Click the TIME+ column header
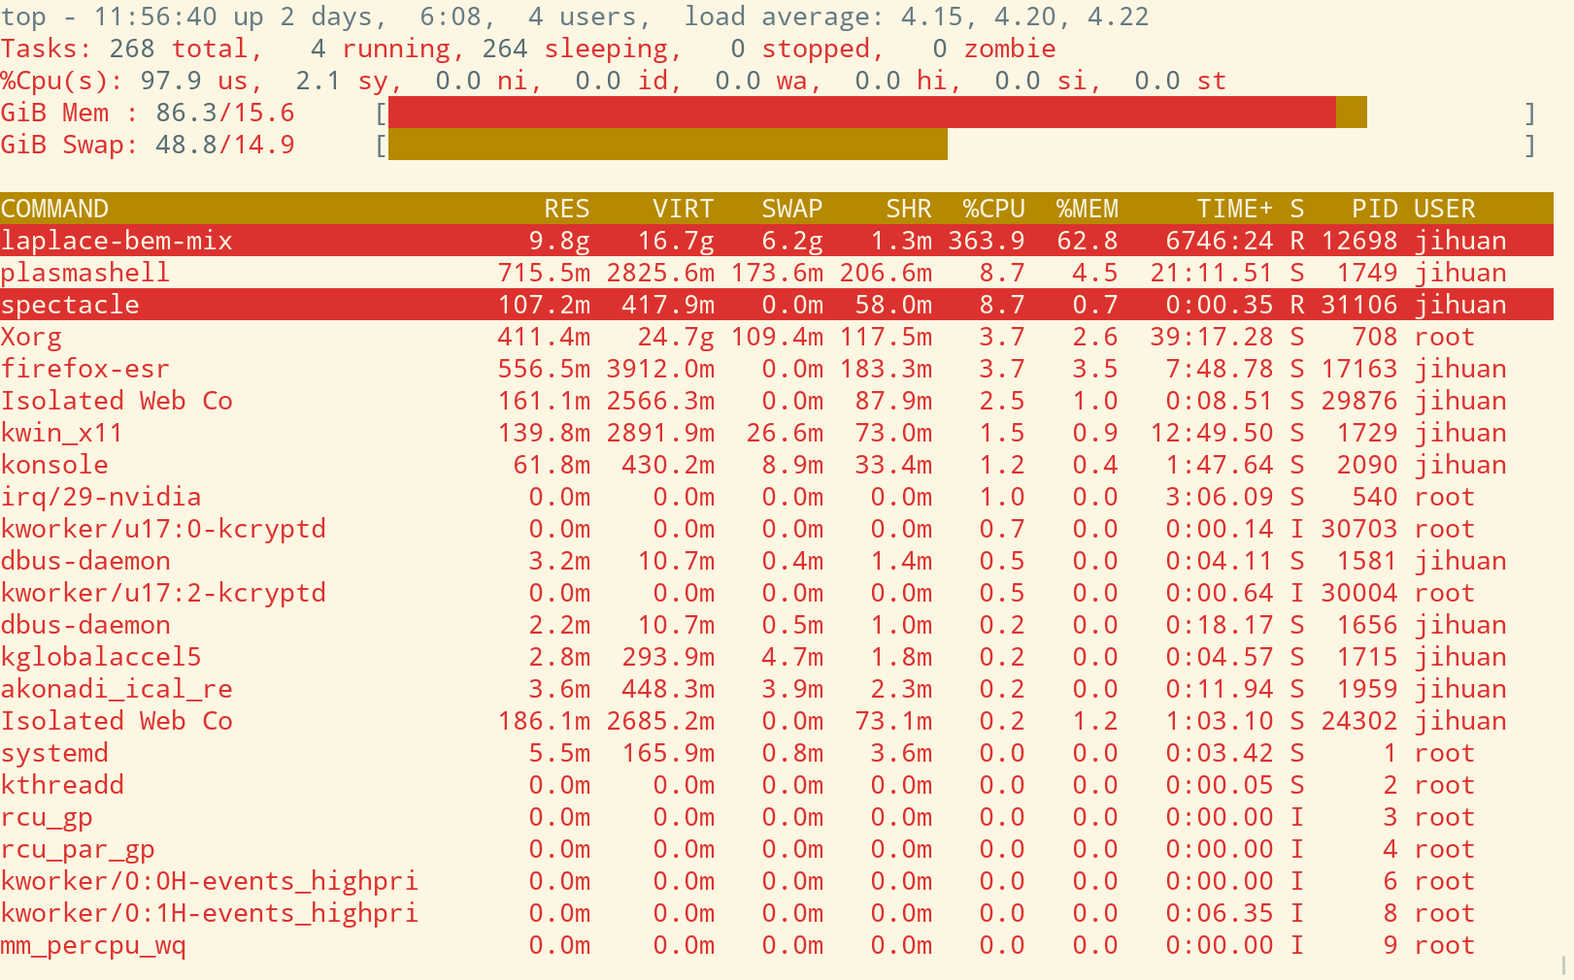This screenshot has width=1574, height=980. pos(1235,209)
